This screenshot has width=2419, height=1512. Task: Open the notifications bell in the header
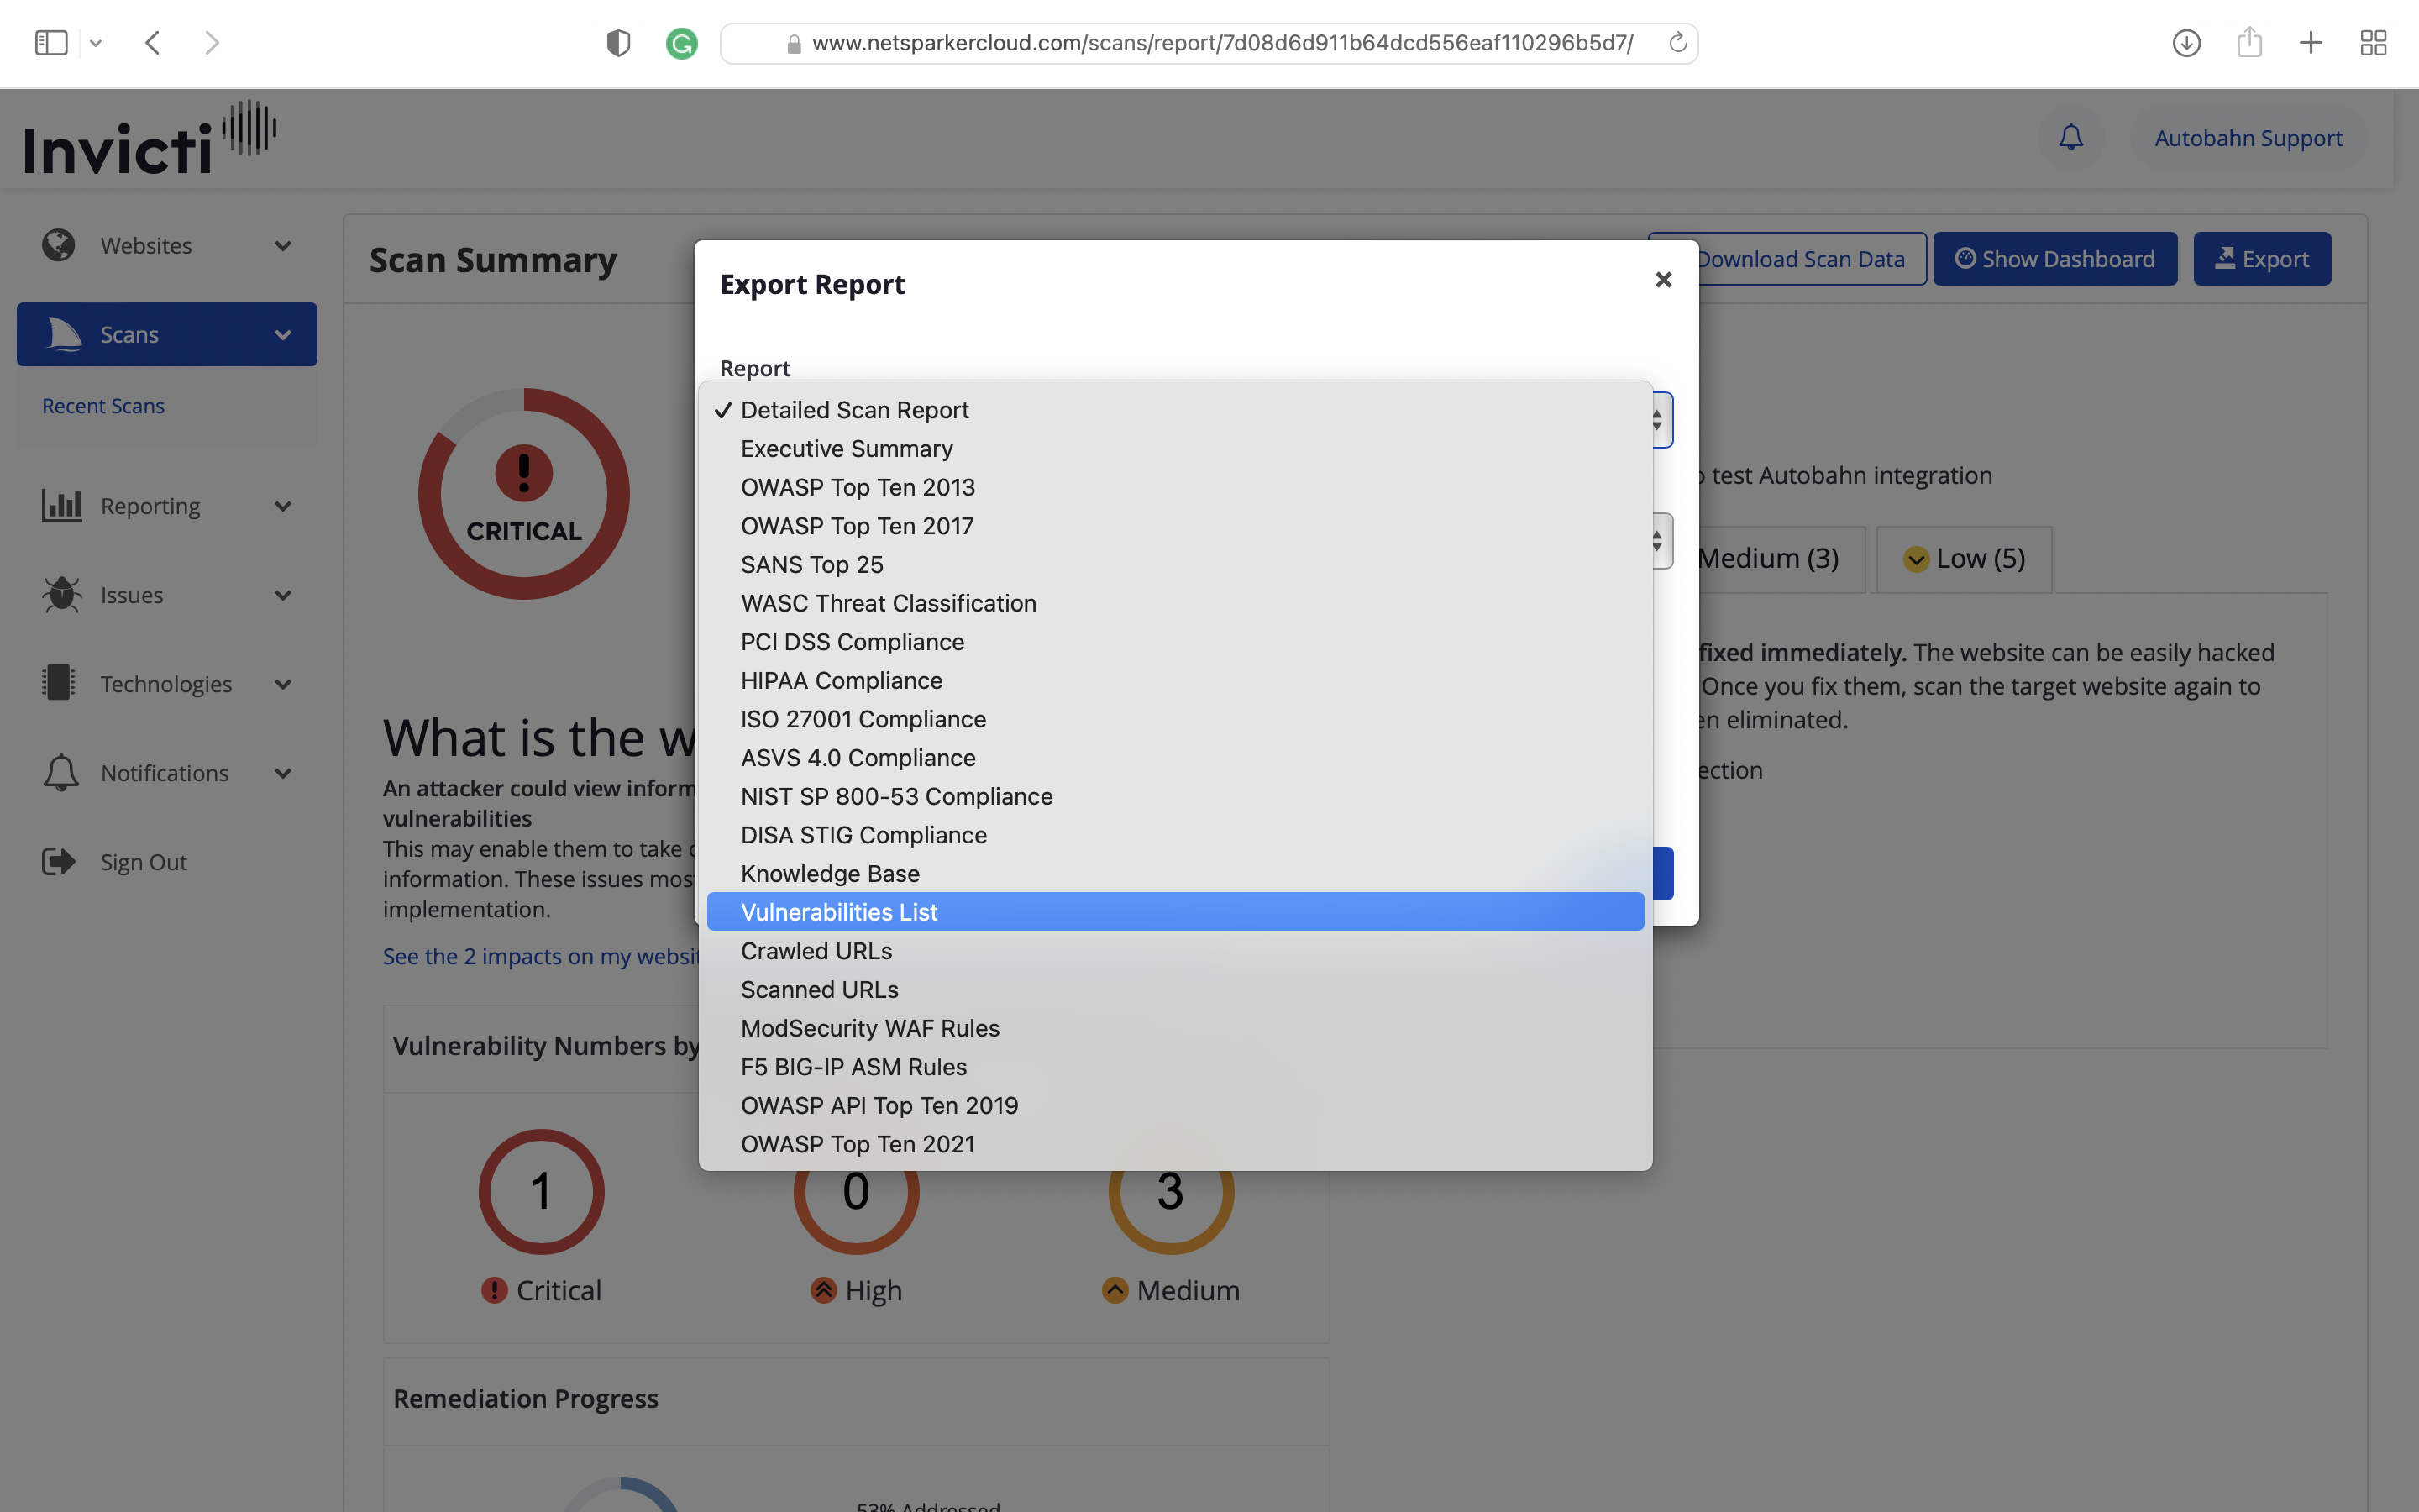[x=2071, y=138]
